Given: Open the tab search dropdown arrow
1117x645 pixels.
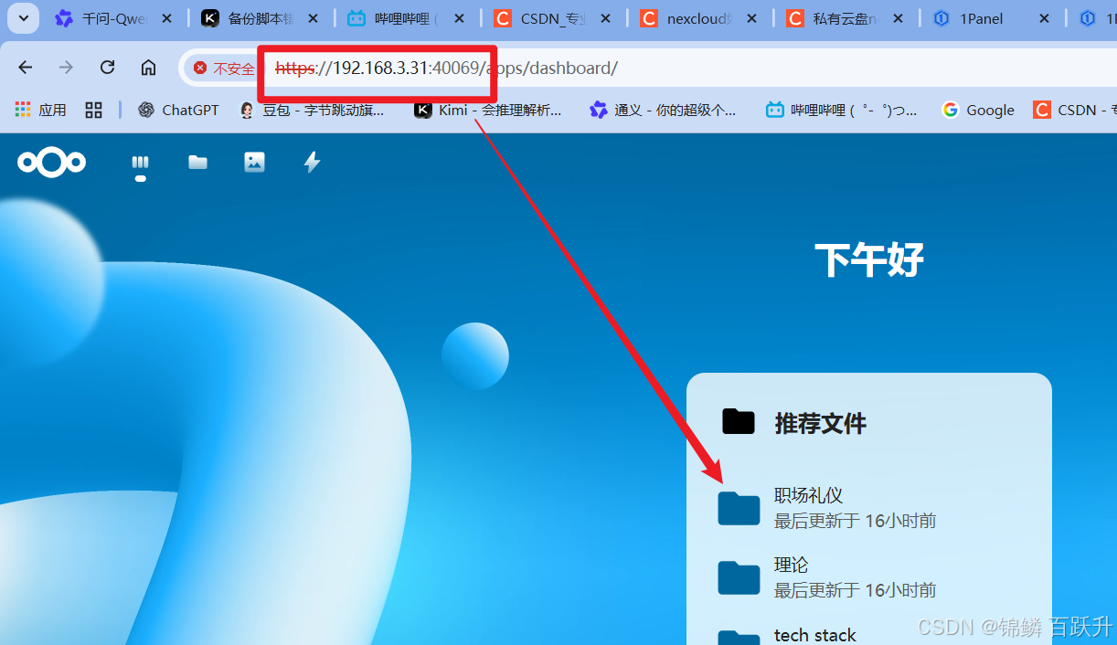Looking at the screenshot, I should pyautogui.click(x=23, y=18).
